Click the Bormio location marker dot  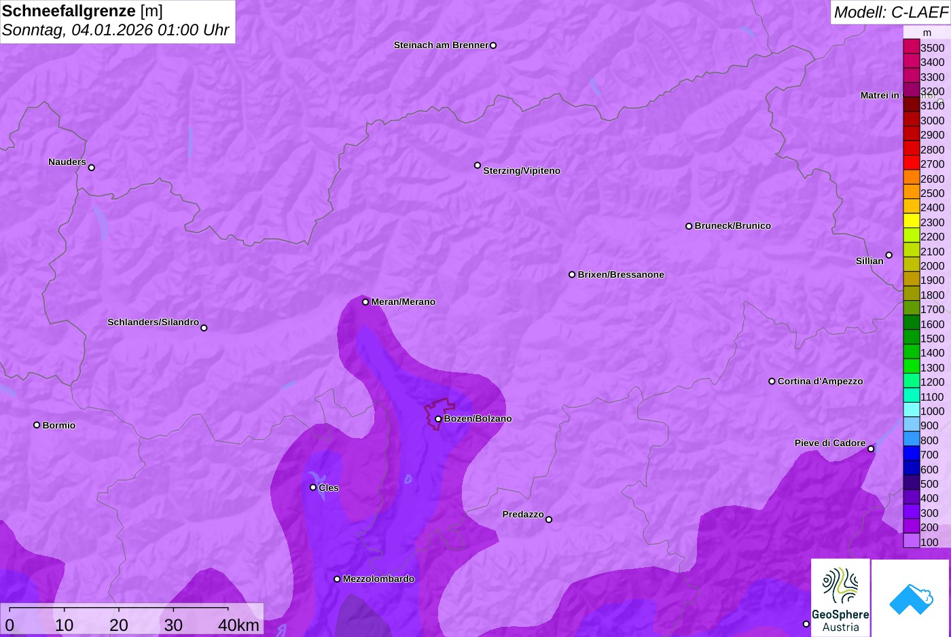click(x=37, y=425)
